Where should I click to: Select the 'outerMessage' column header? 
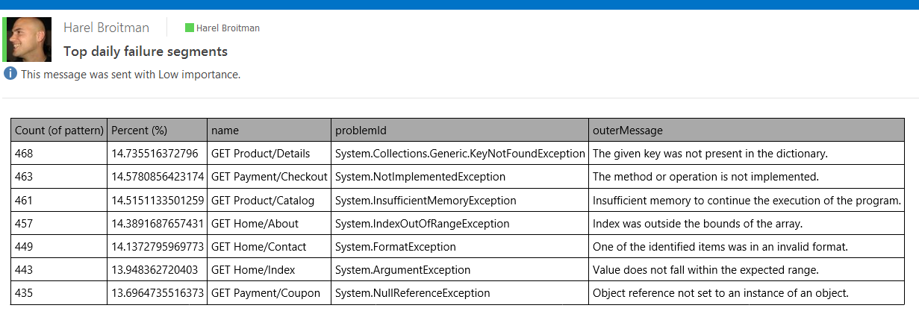627,131
